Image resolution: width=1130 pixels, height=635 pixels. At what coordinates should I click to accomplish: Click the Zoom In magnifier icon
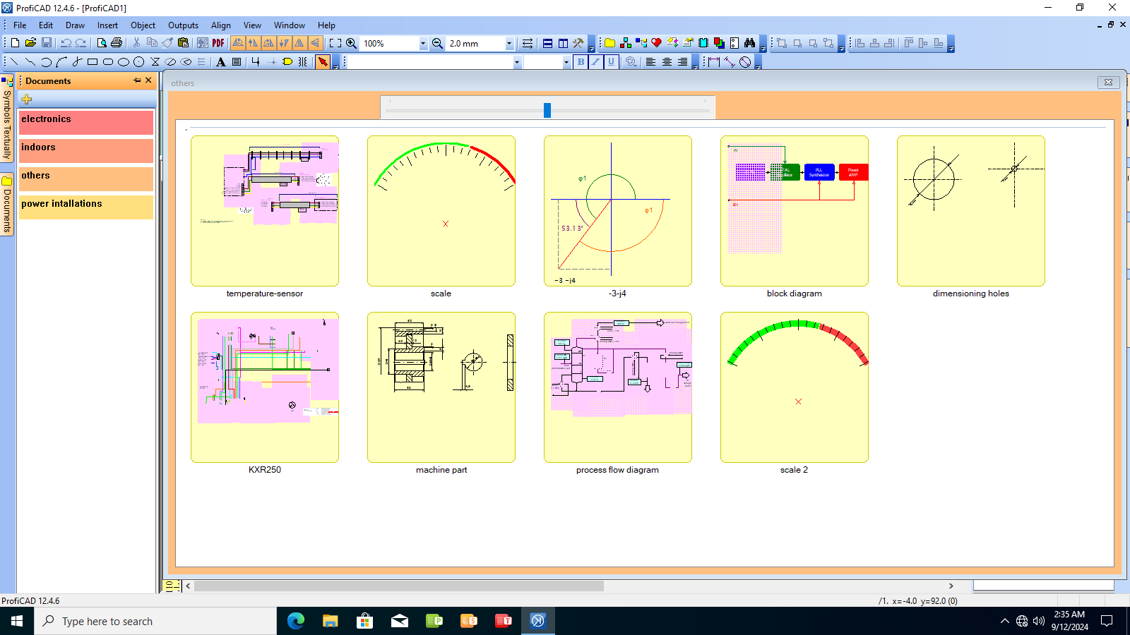click(351, 43)
